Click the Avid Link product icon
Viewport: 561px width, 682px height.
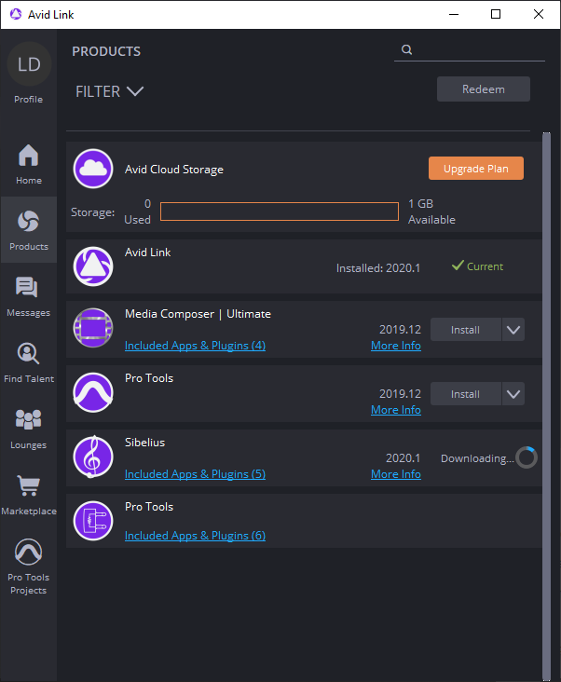pos(93,266)
